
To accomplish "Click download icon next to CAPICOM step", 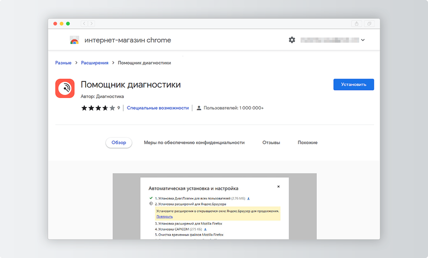I will 205,229.
